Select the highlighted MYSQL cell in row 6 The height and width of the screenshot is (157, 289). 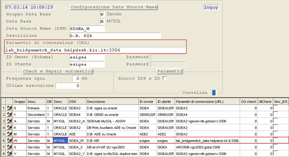click(60, 141)
